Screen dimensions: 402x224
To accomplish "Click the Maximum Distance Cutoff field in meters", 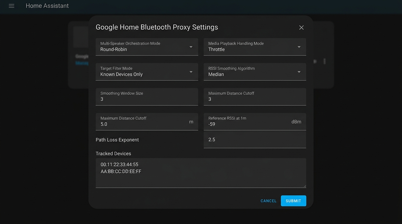I will (147, 122).
